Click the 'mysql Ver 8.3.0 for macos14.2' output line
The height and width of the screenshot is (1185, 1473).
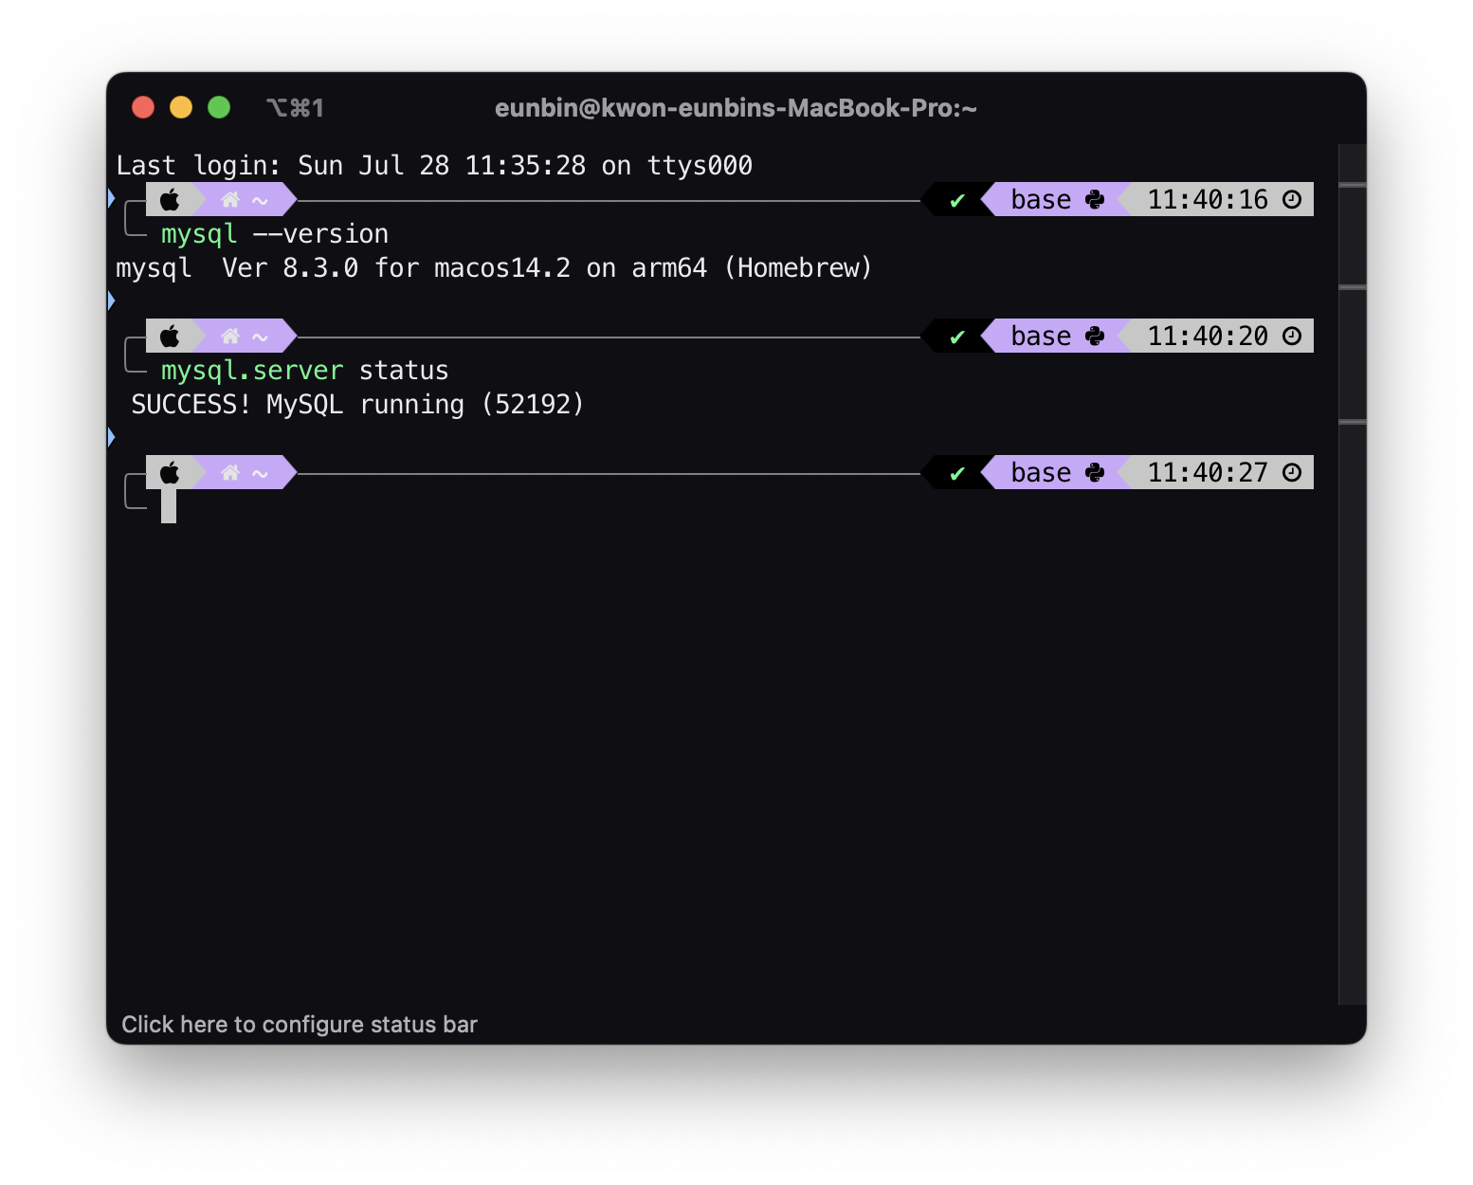point(494,268)
